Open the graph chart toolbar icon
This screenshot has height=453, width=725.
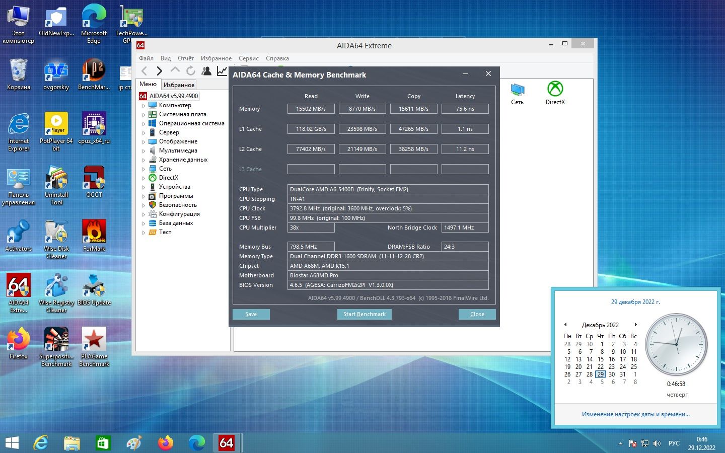[222, 71]
